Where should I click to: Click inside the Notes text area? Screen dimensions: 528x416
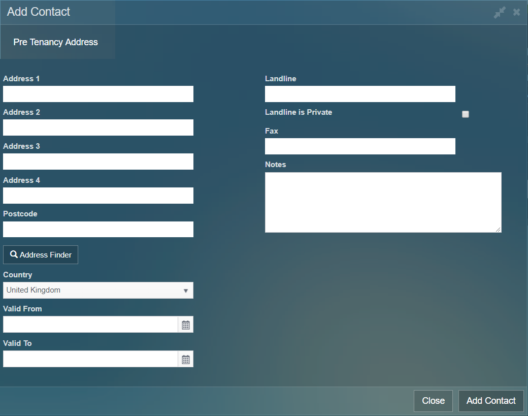click(x=383, y=202)
